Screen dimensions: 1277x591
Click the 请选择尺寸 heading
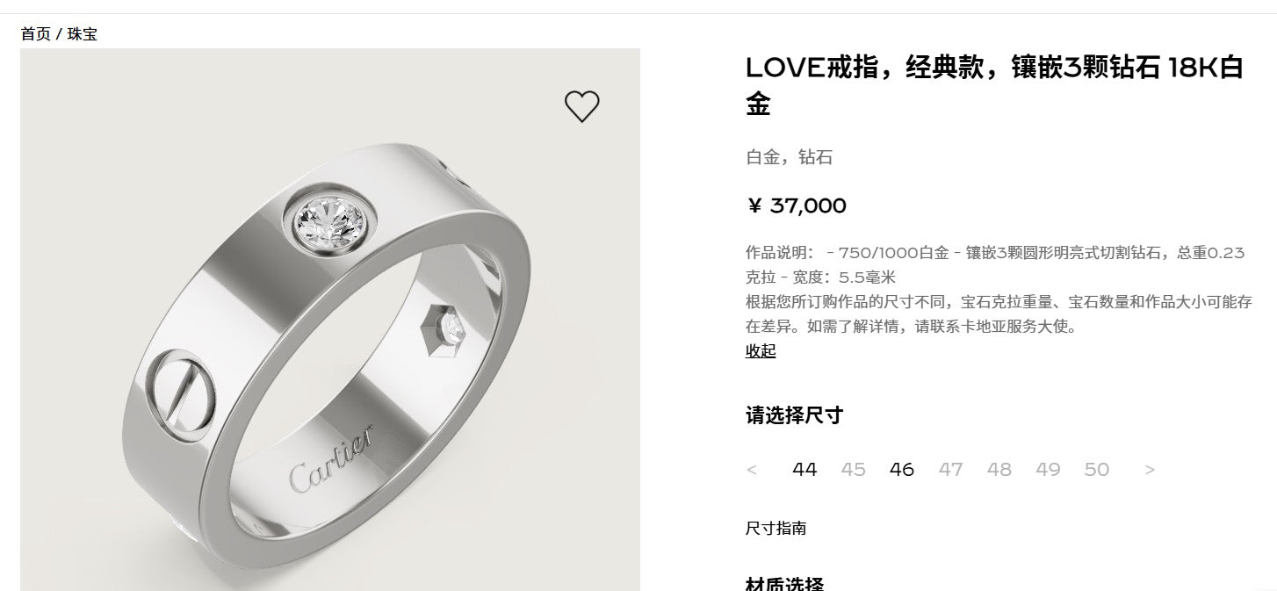coord(794,415)
